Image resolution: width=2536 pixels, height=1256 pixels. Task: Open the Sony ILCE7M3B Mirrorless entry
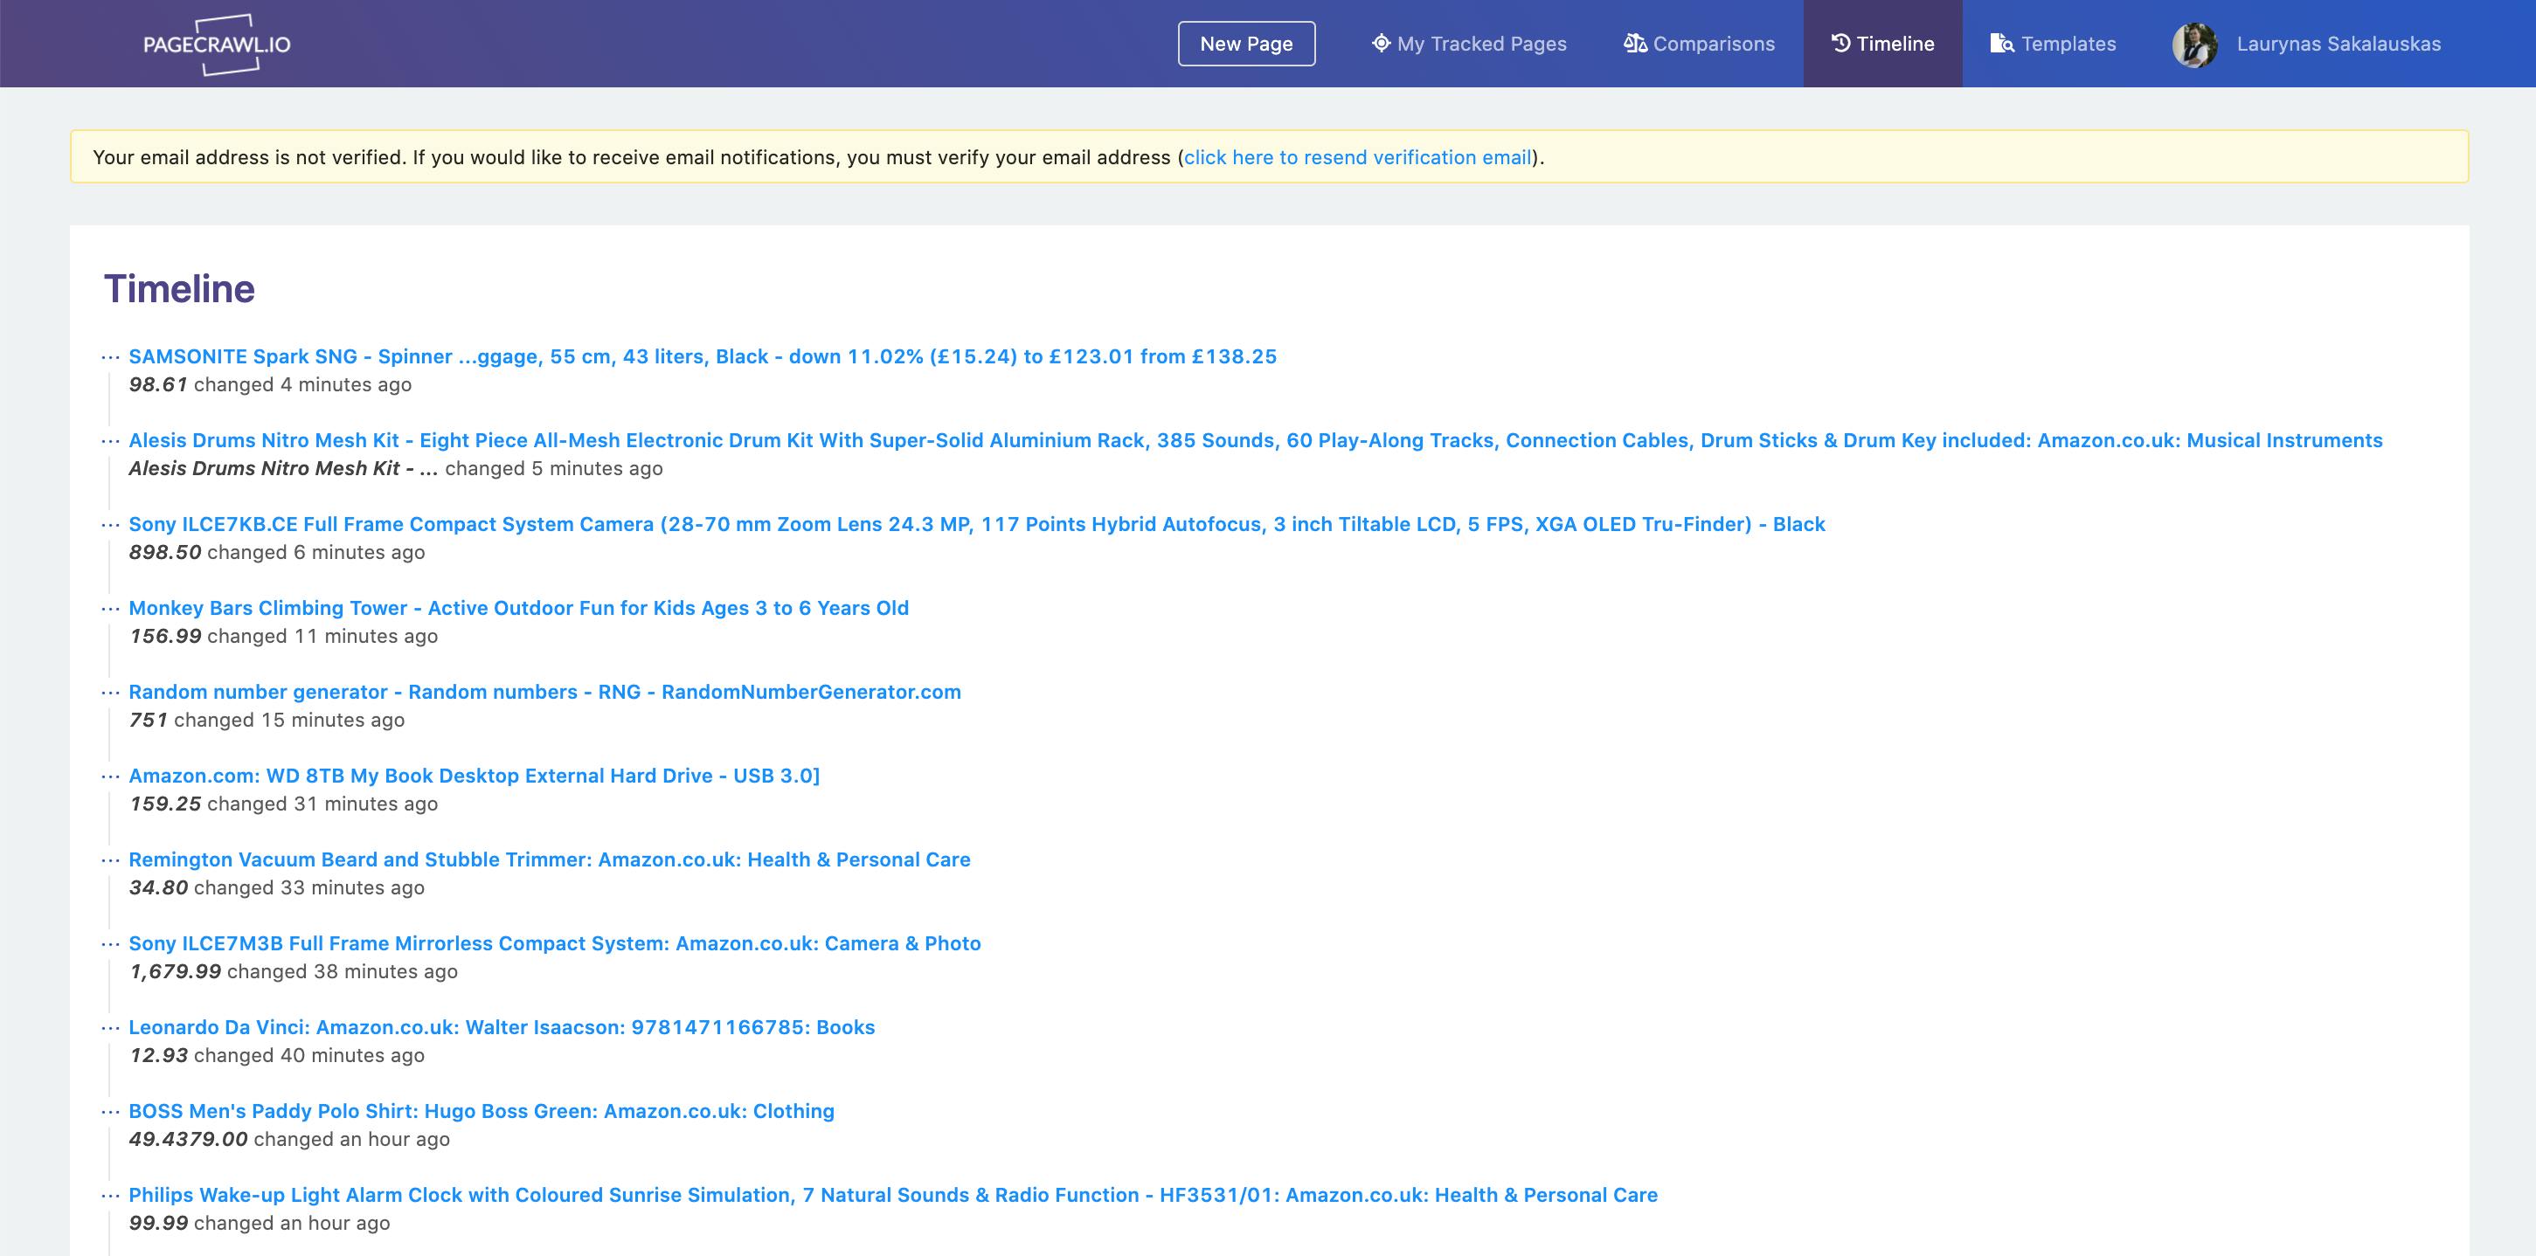click(554, 943)
